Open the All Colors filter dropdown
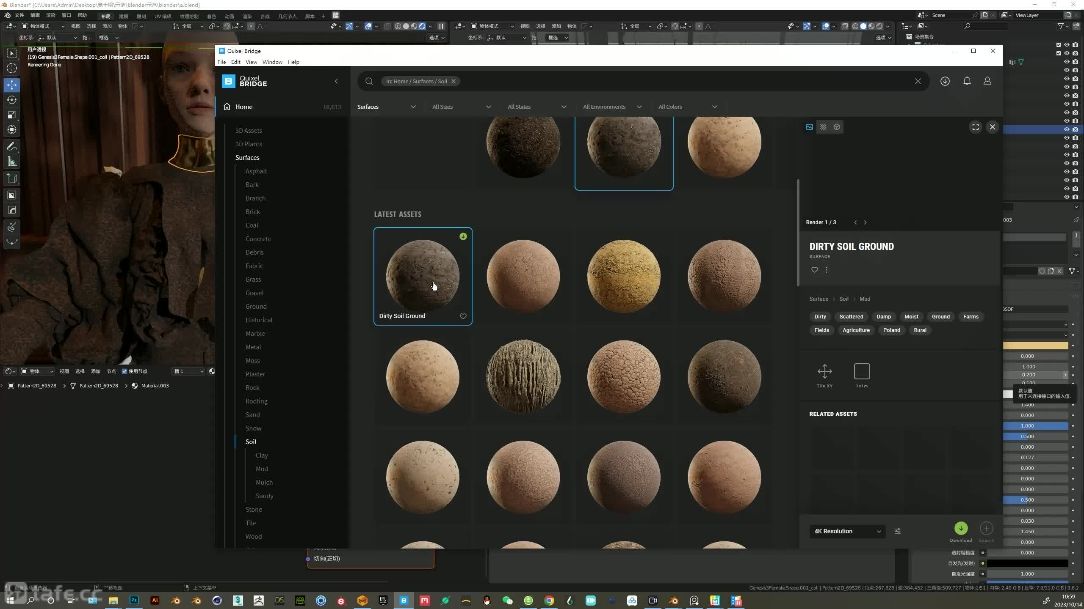The height and width of the screenshot is (609, 1084). coord(688,107)
